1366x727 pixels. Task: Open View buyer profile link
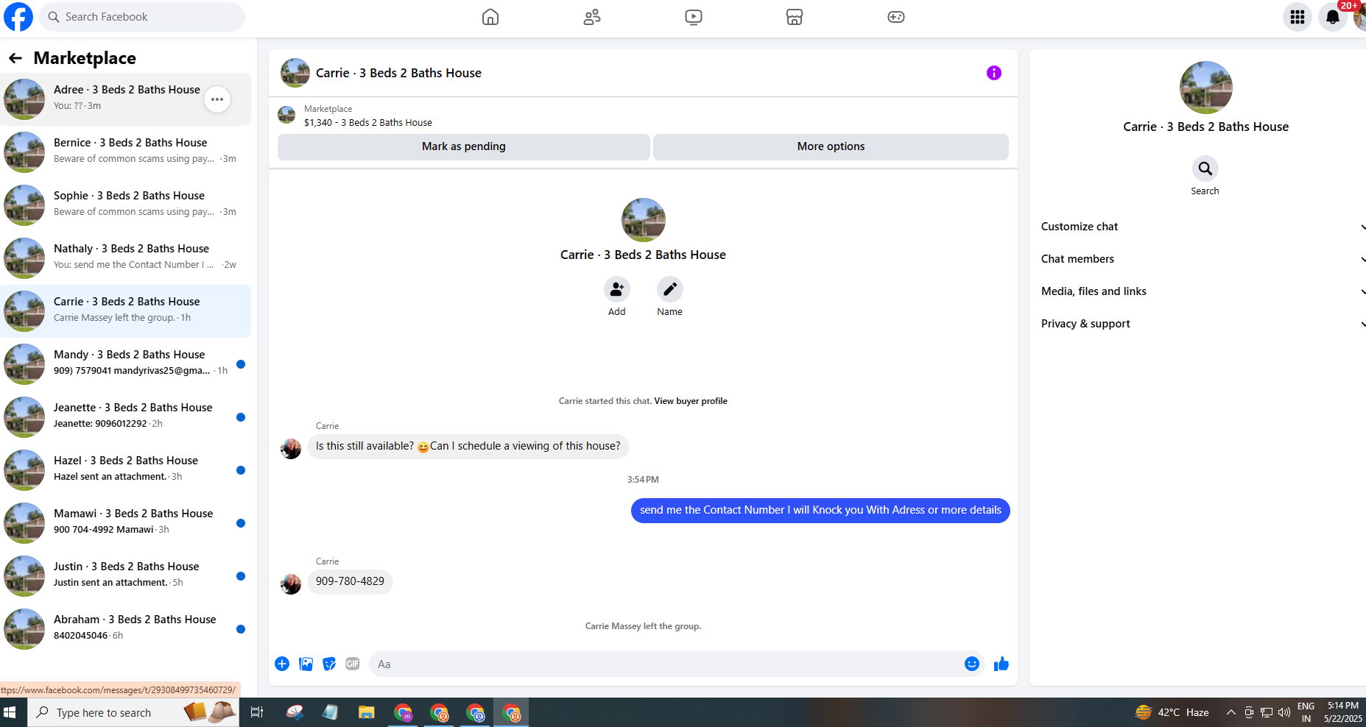click(x=691, y=401)
